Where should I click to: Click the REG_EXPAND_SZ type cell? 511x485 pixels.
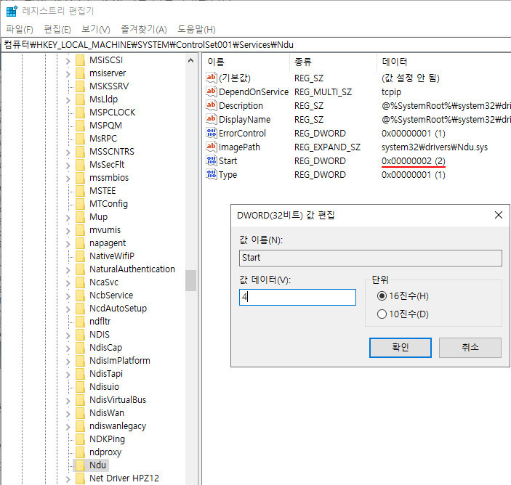coord(327,147)
